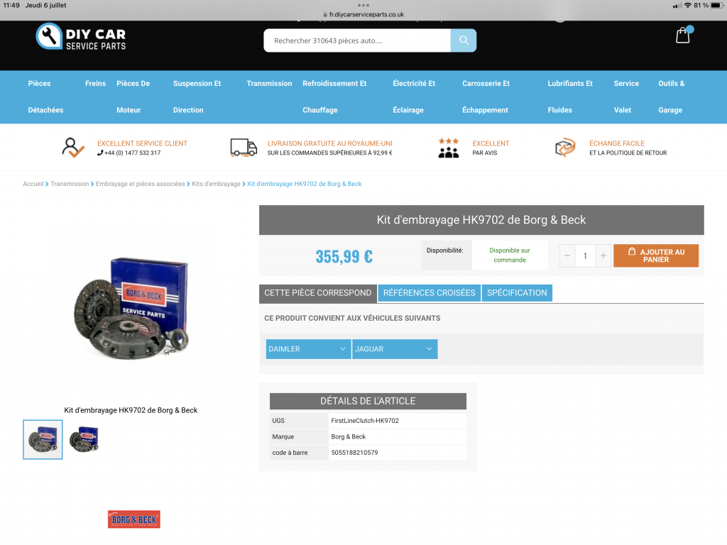
Task: Expand the DAIMLER vehicle dropdown
Action: click(x=308, y=349)
